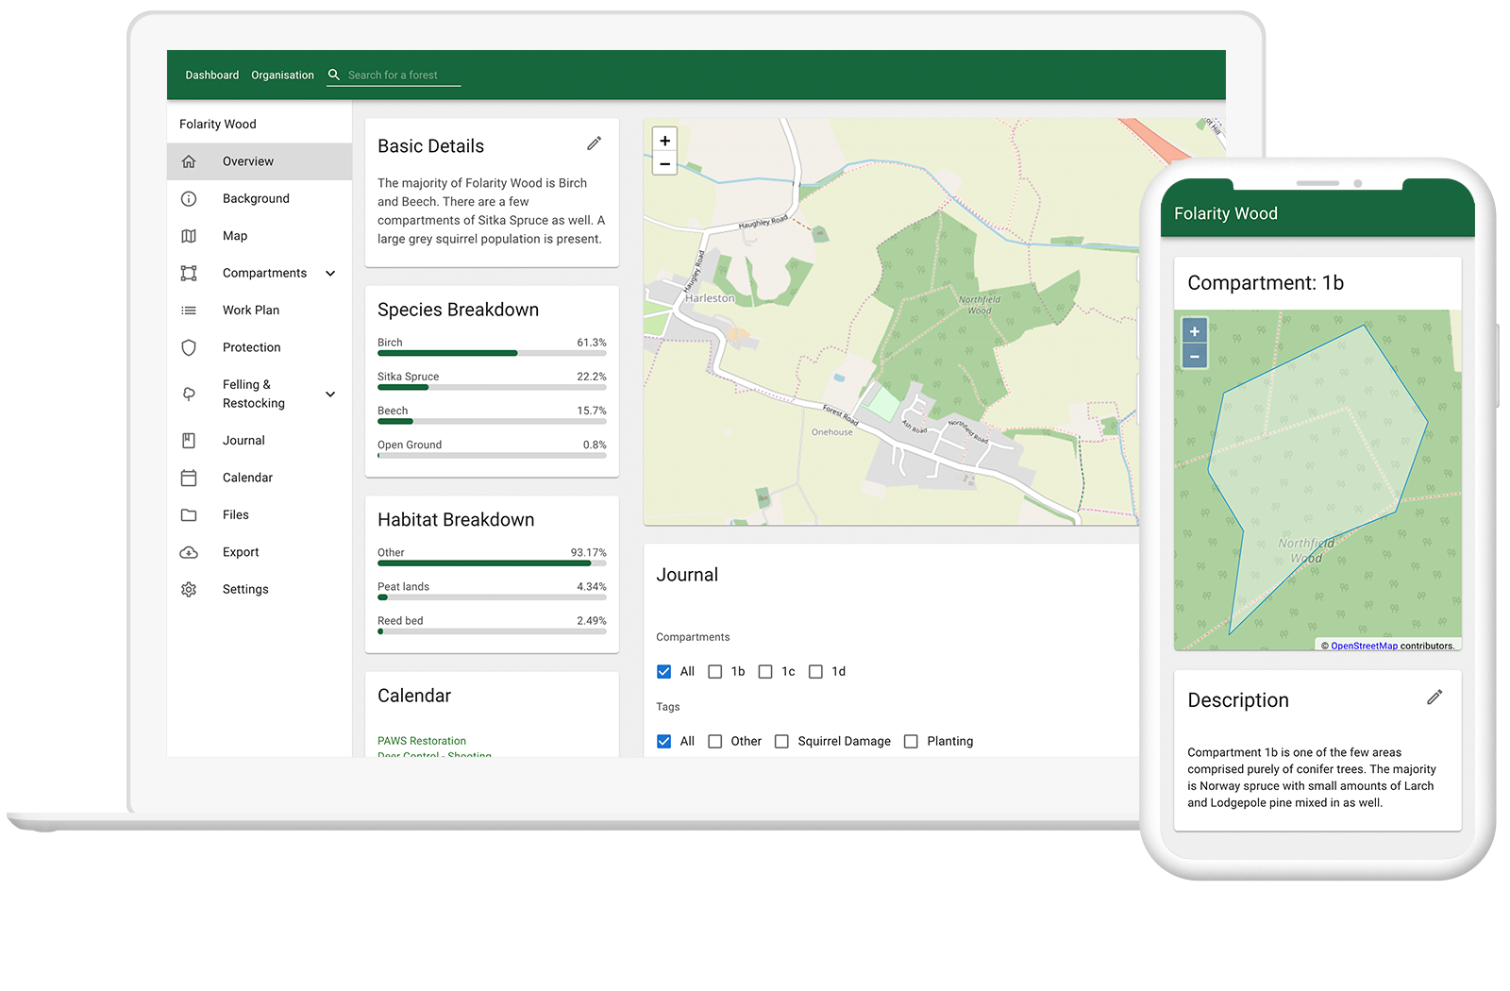The width and height of the screenshot is (1510, 991).
Task: Open the Dashboard menu item
Action: click(211, 75)
